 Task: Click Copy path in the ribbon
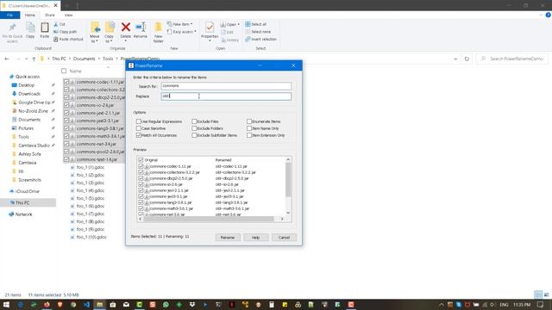[x=66, y=32]
